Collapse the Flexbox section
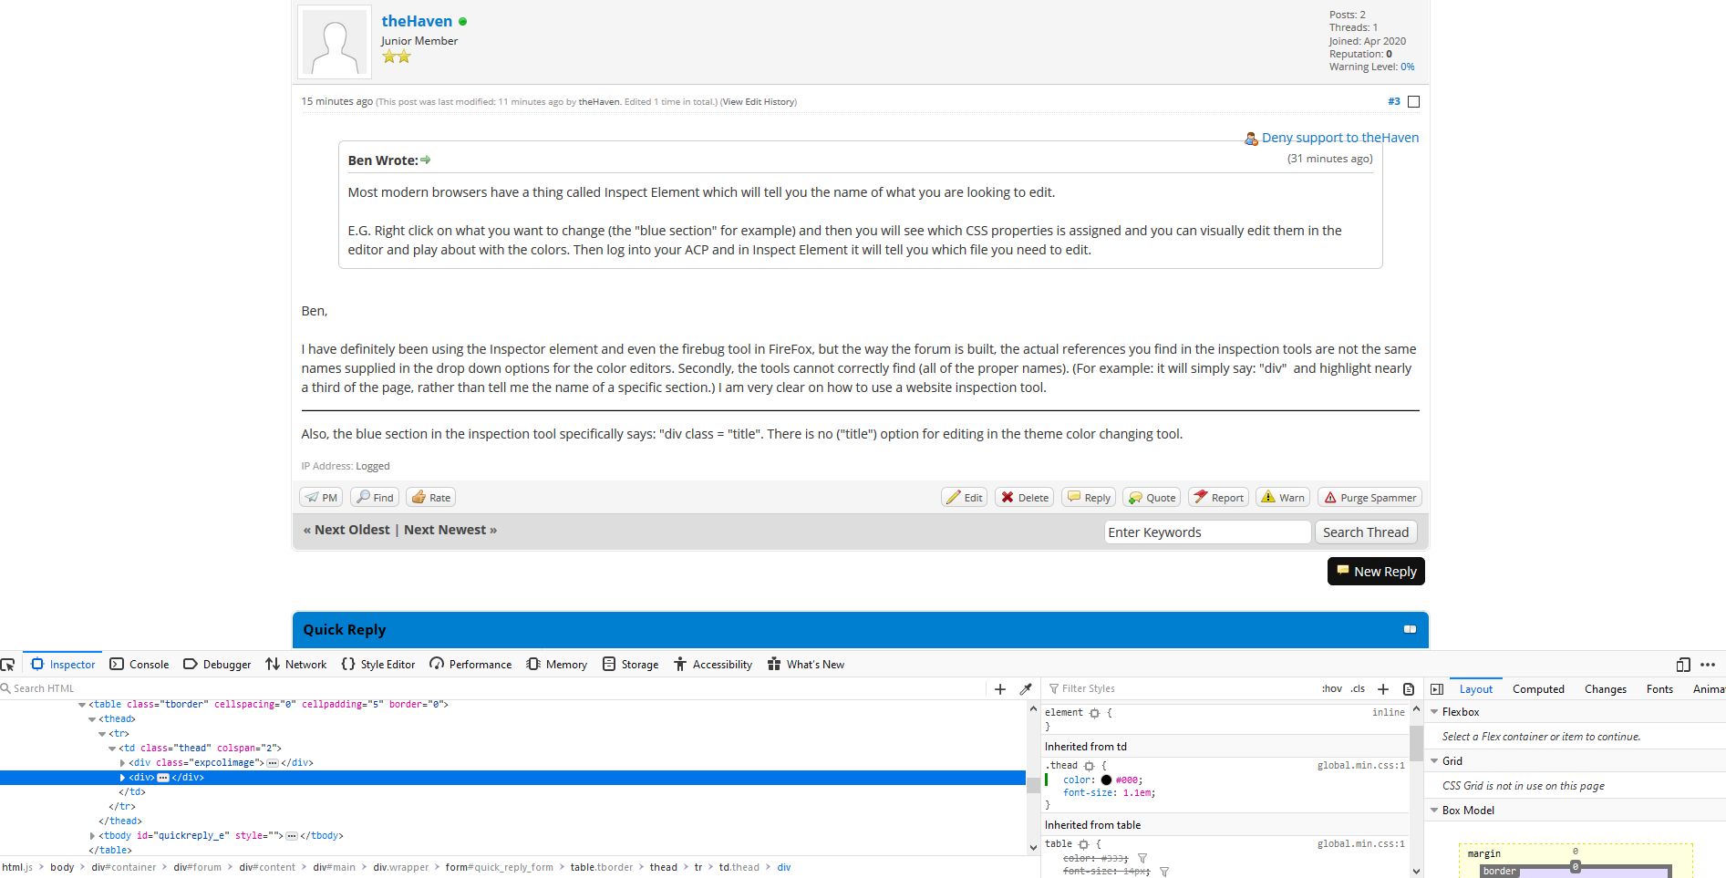 [1434, 712]
